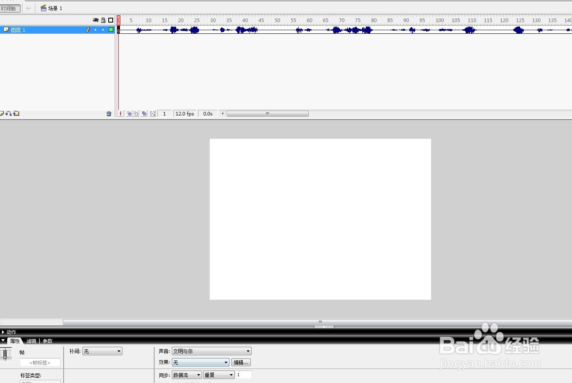Toggle lock all layers padlock icon
This screenshot has height=383, width=572.
tap(103, 20)
